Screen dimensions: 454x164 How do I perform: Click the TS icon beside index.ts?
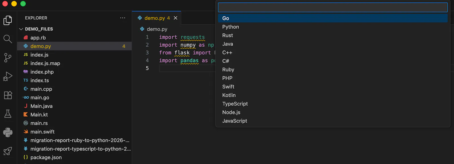point(26,80)
